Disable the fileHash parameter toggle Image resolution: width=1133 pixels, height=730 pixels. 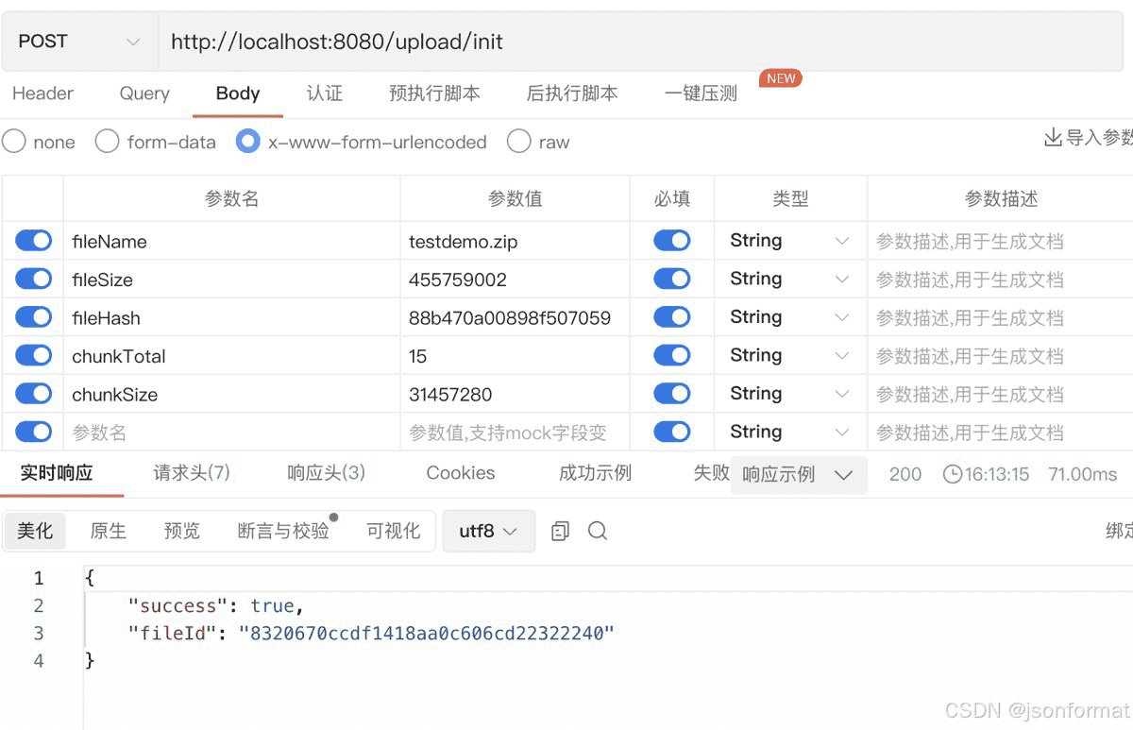click(33, 317)
